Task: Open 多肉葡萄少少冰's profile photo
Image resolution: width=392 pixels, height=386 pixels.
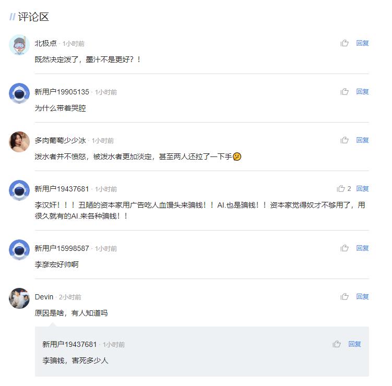Action: (19, 142)
